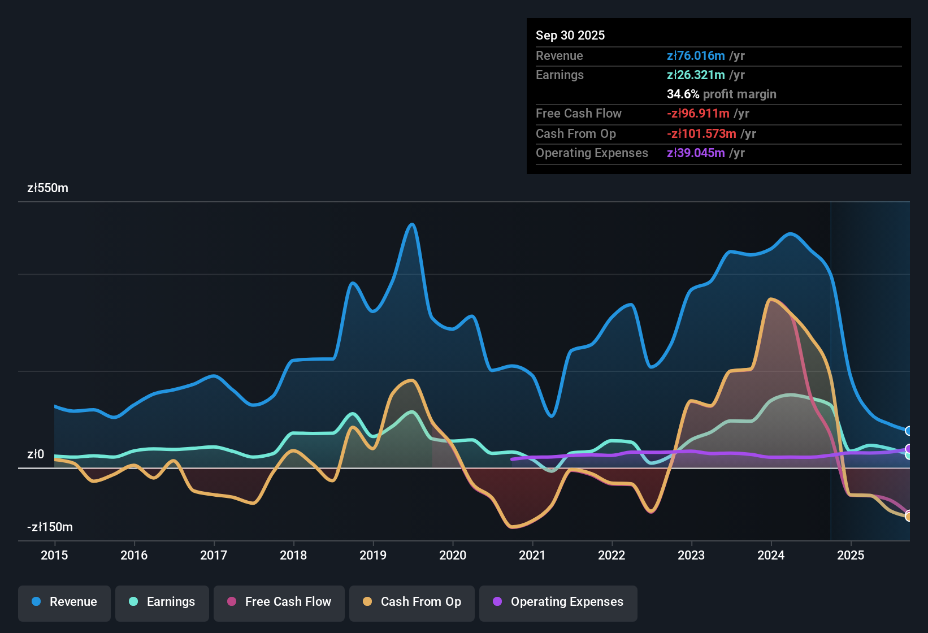Click the 34.6% profit margin text
The image size is (928, 633).
tap(722, 94)
